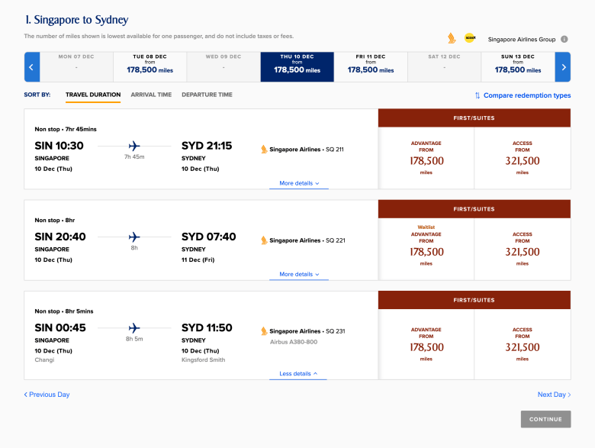The image size is (595, 448).
Task: Go to previous dates with left arrow
Action: [32, 67]
